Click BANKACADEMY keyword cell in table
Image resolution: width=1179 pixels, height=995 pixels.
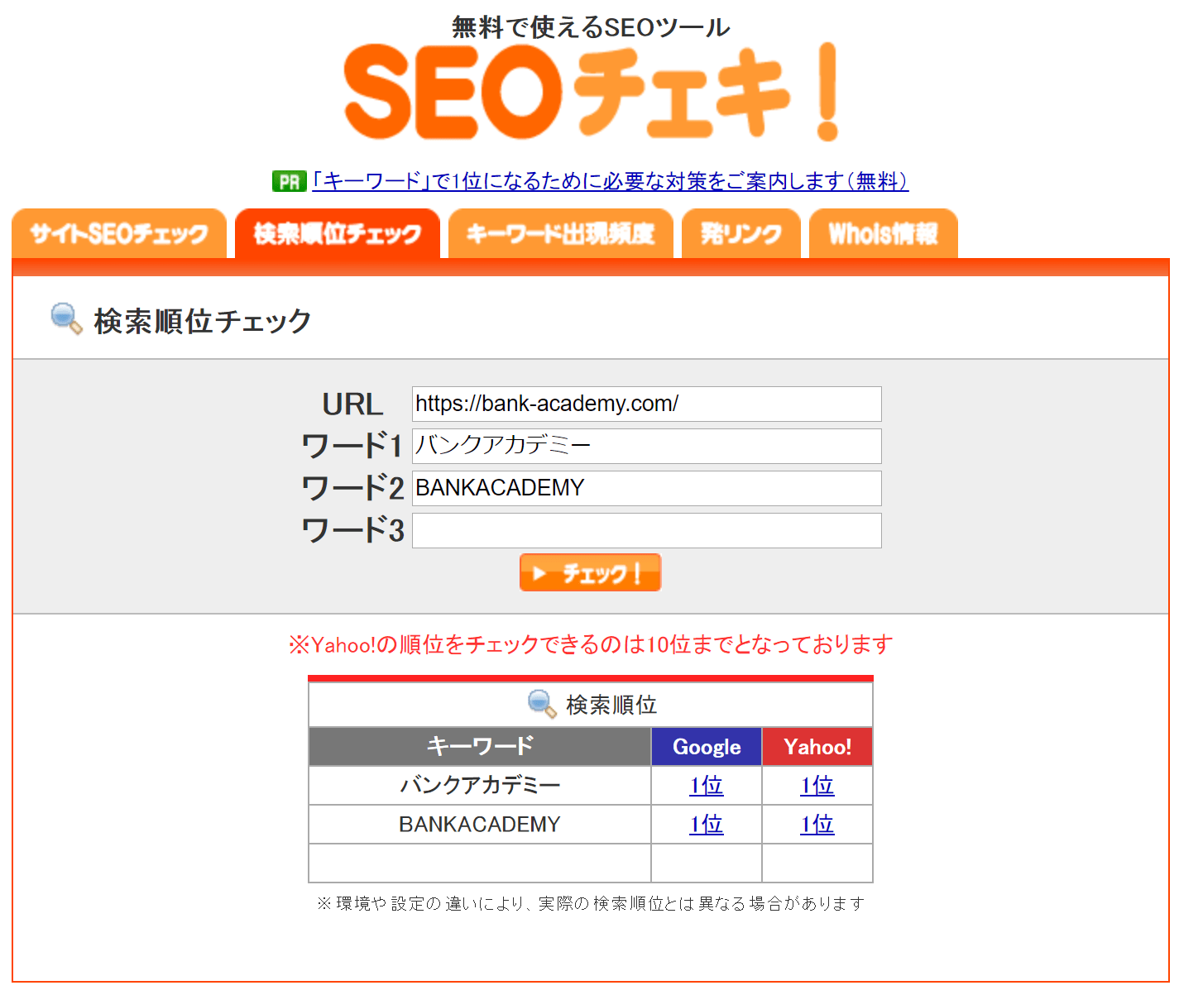click(x=480, y=824)
